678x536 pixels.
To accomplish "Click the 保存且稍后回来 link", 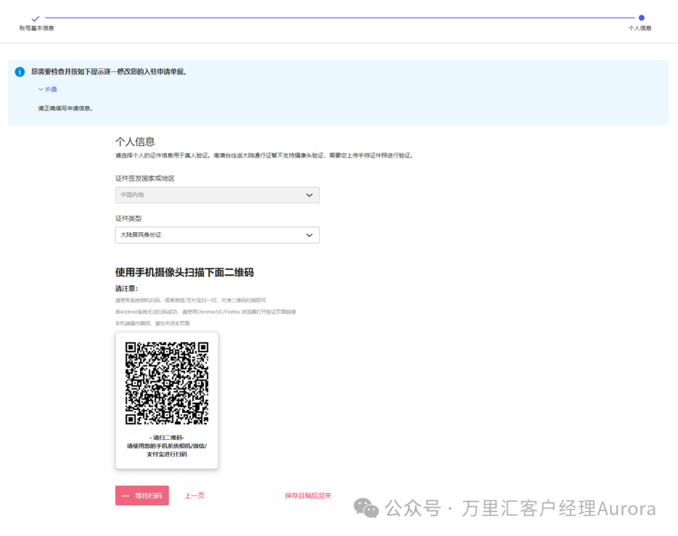I will pos(309,495).
